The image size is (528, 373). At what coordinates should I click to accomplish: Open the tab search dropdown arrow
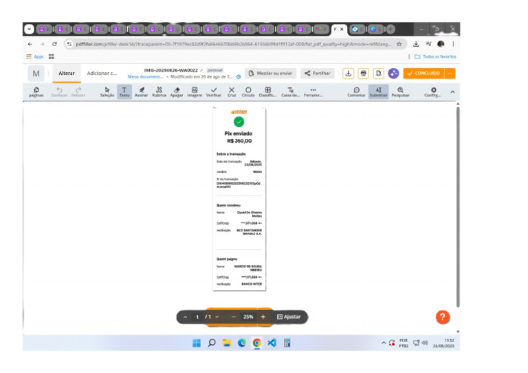pyautogui.click(x=29, y=30)
